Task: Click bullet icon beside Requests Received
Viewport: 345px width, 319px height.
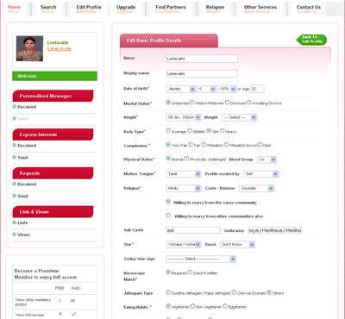Action: tap(14, 184)
